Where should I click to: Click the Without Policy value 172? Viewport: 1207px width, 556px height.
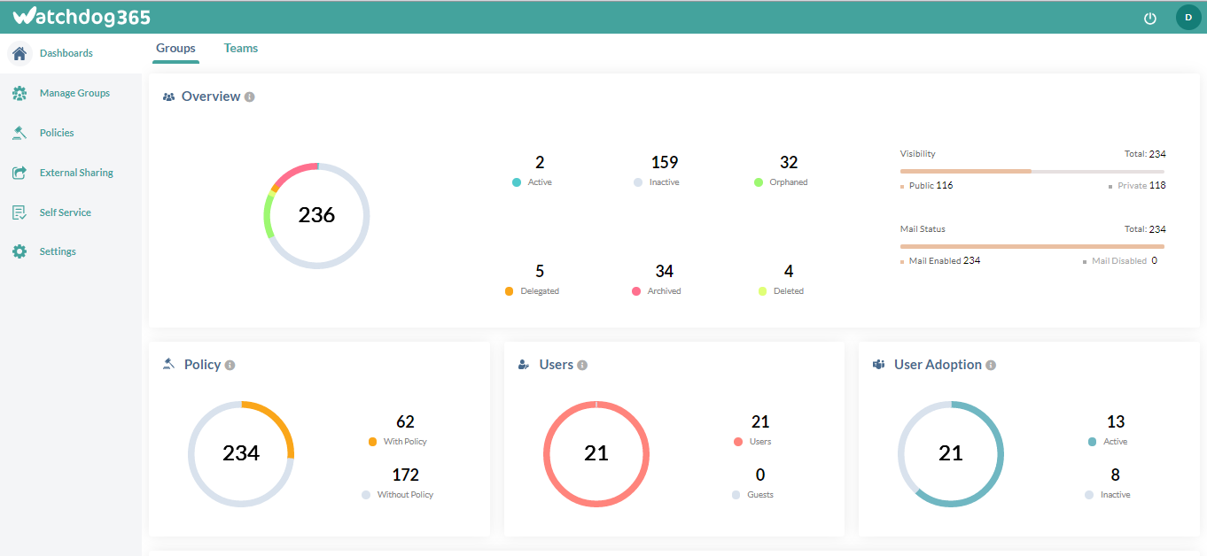pyautogui.click(x=406, y=475)
